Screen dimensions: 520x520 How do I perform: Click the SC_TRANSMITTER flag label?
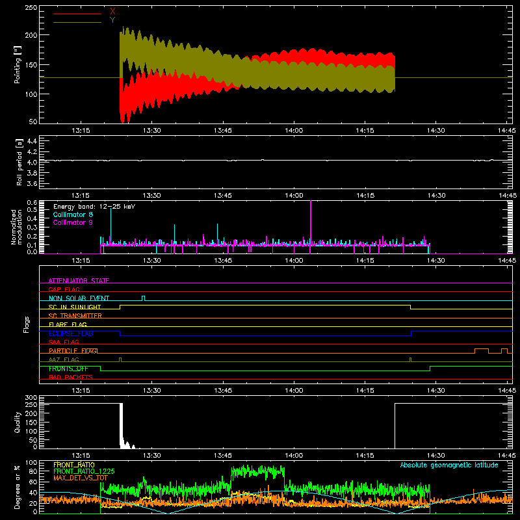click(75, 315)
